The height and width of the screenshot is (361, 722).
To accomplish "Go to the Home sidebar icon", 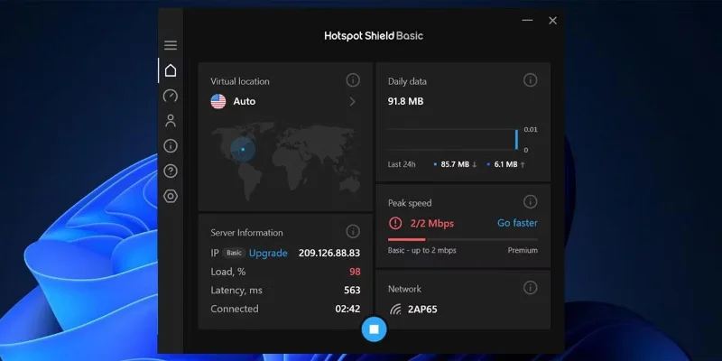I will pyautogui.click(x=171, y=70).
